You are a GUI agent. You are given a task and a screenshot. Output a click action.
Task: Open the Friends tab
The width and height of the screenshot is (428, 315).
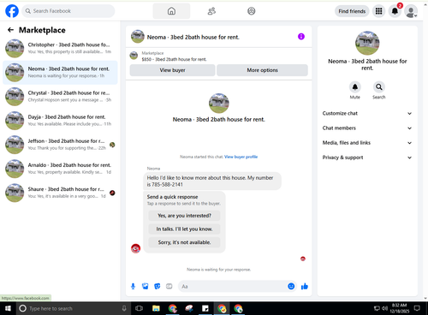click(211, 11)
